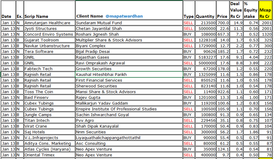Click the Amrutanjan Healthcare cell
Screen dimensions: 274x159
tap(49, 23)
